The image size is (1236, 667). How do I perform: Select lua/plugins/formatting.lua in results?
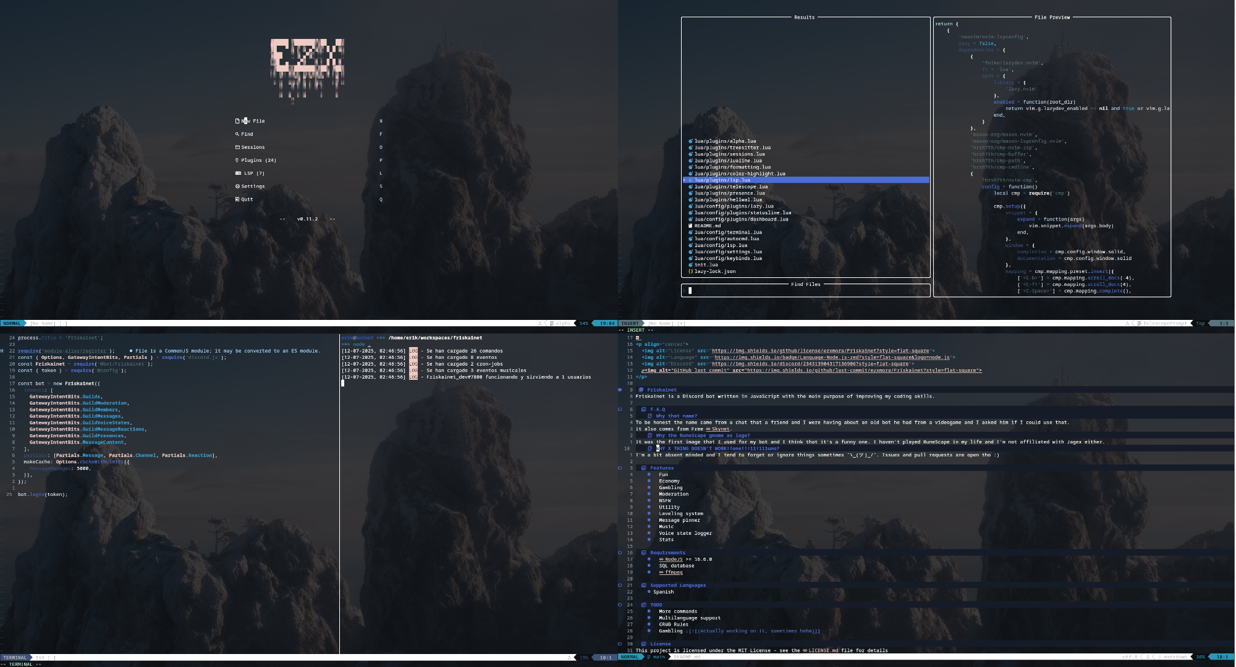pyautogui.click(x=732, y=167)
